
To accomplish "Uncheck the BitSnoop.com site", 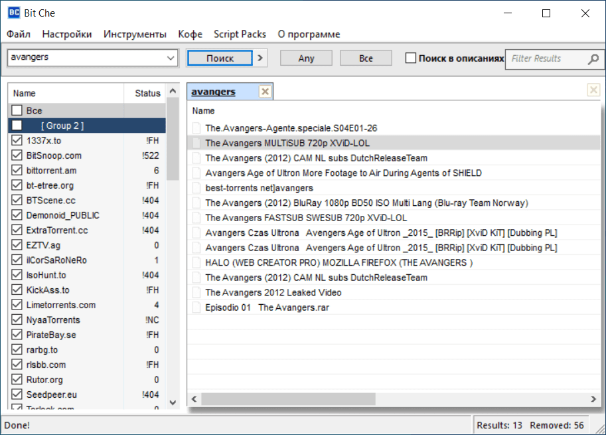I will pyautogui.click(x=17, y=155).
